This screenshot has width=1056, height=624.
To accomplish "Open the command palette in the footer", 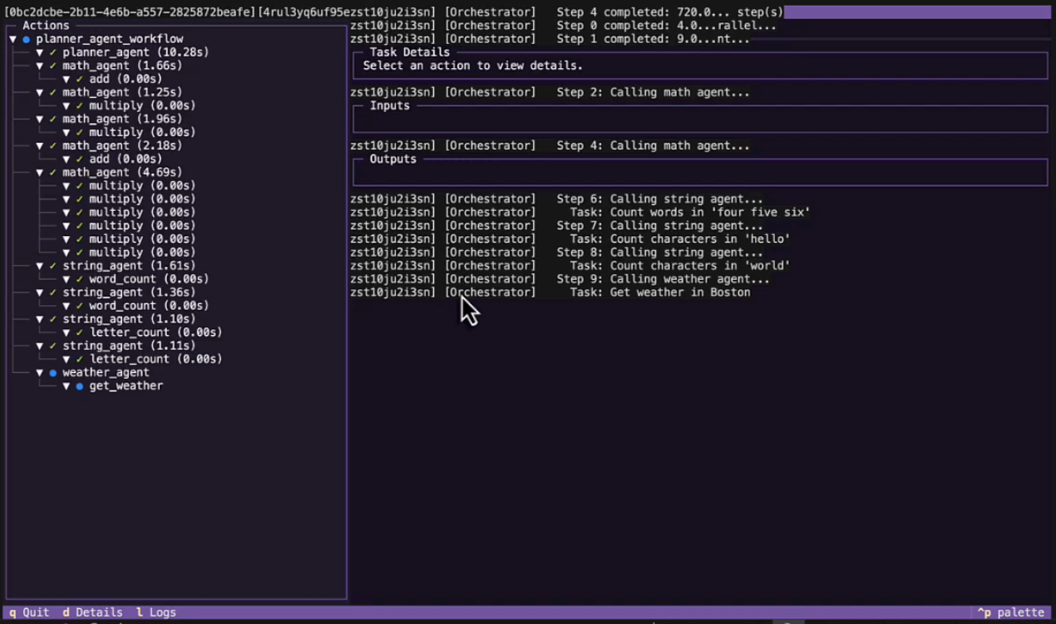I will click(1011, 612).
